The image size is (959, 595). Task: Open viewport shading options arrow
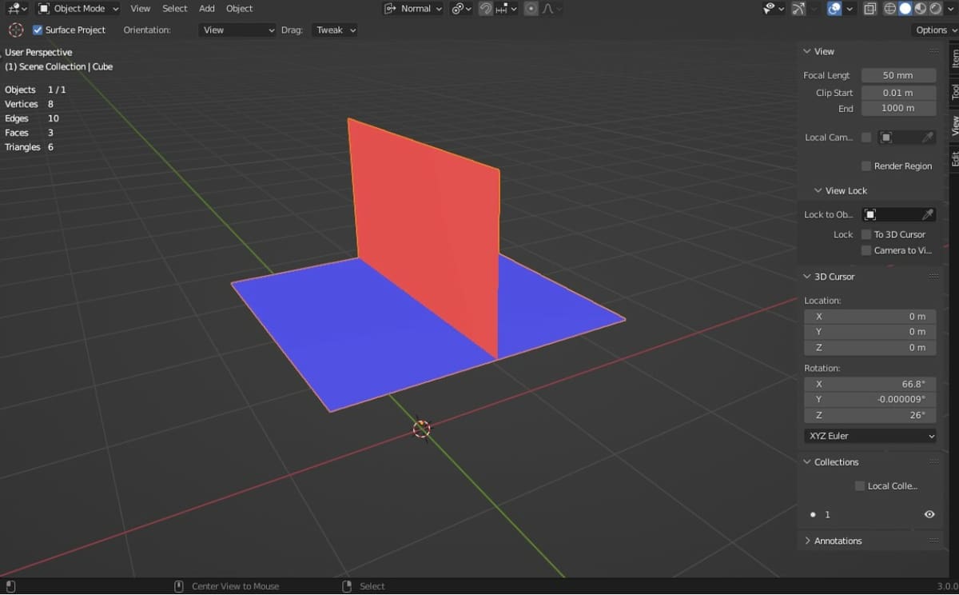pyautogui.click(x=949, y=8)
